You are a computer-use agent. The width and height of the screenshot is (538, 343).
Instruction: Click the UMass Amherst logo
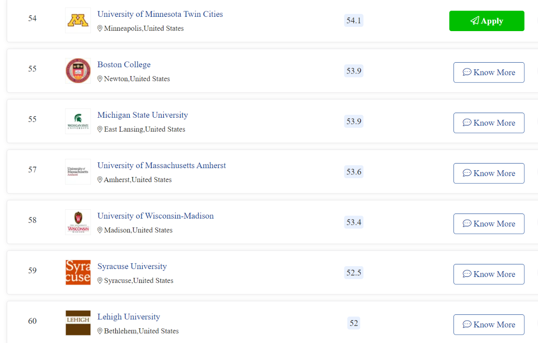(78, 172)
